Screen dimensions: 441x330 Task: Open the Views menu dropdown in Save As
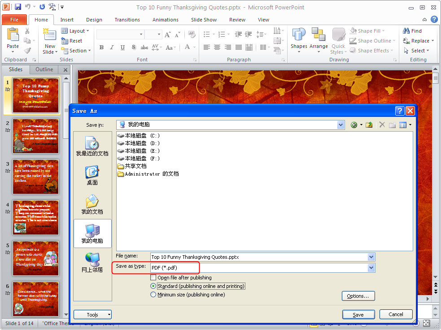[410, 125]
